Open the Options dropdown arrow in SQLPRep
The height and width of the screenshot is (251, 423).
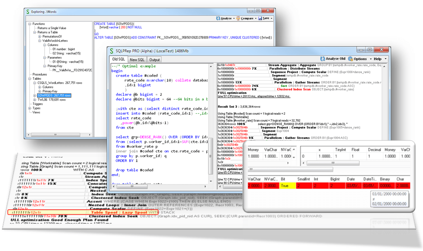(371, 59)
